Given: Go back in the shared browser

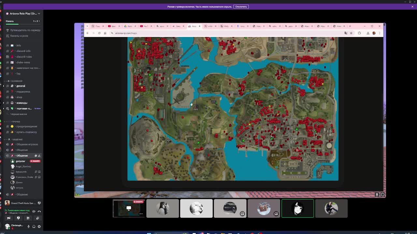Looking at the screenshot, I should pyautogui.click(x=87, y=33).
